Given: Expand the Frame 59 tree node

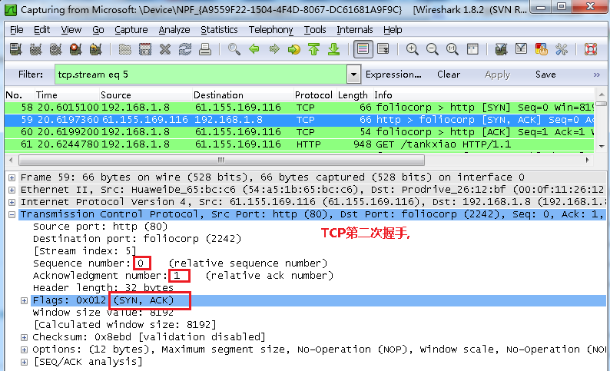Looking at the screenshot, I should pyautogui.click(x=12, y=177).
